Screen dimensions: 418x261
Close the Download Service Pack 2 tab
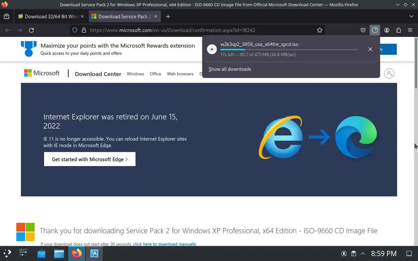(x=155, y=16)
